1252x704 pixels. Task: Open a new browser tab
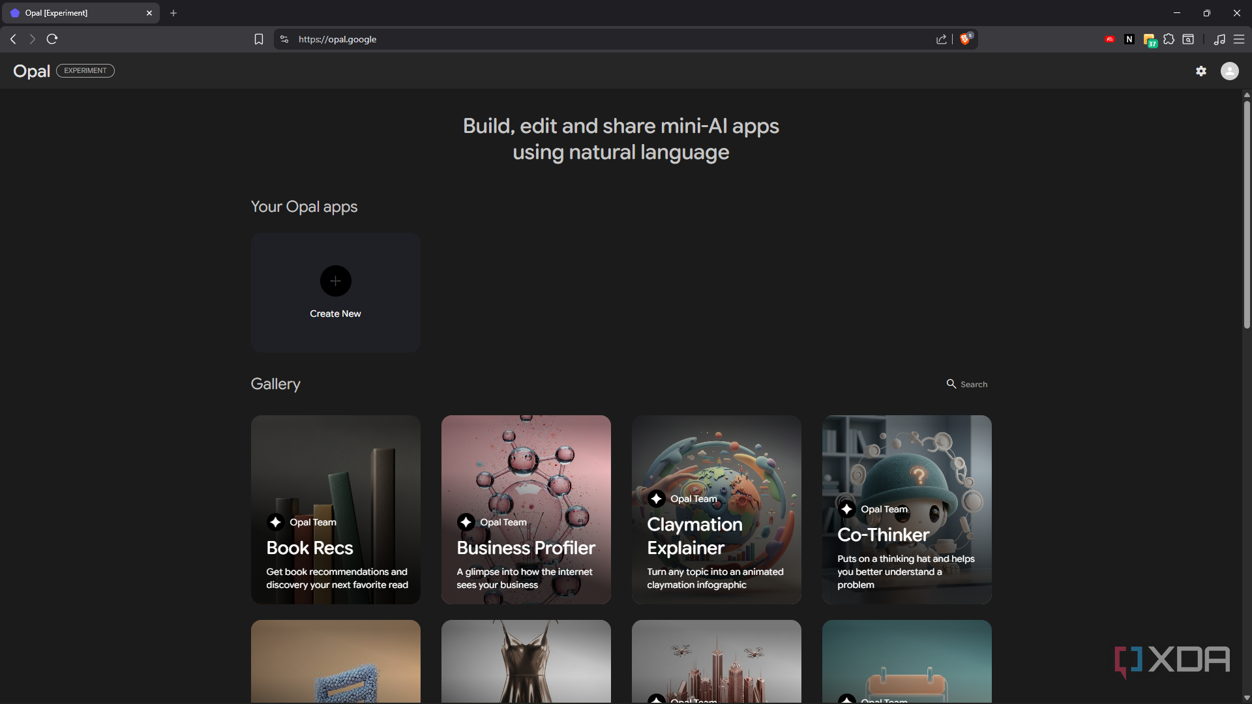click(x=173, y=13)
